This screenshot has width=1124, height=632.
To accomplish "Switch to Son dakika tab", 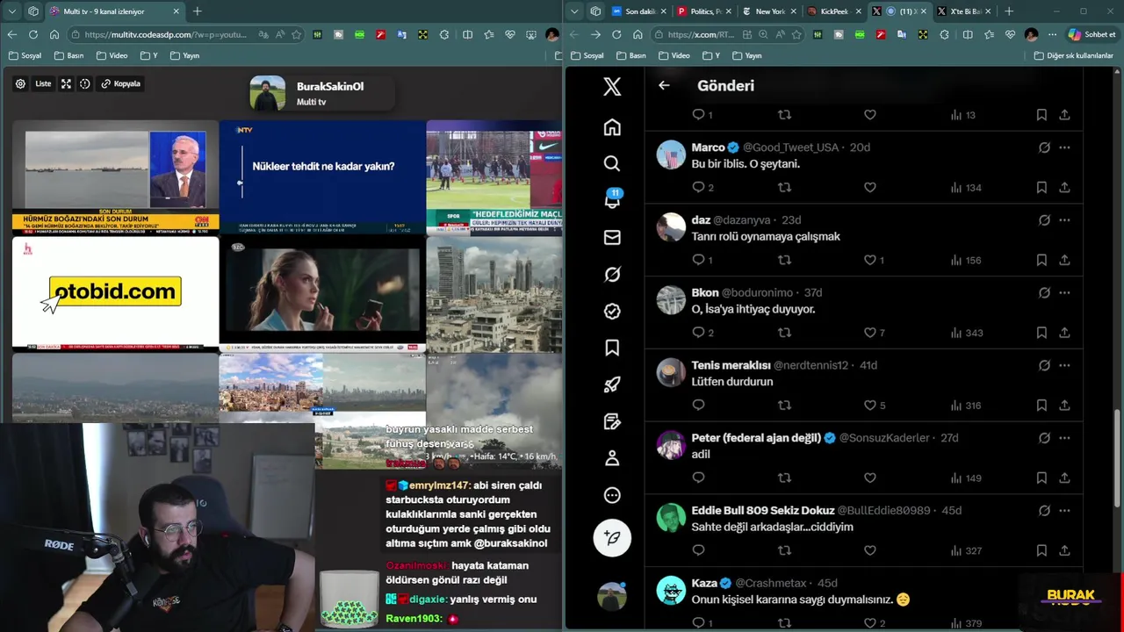I will (x=638, y=11).
